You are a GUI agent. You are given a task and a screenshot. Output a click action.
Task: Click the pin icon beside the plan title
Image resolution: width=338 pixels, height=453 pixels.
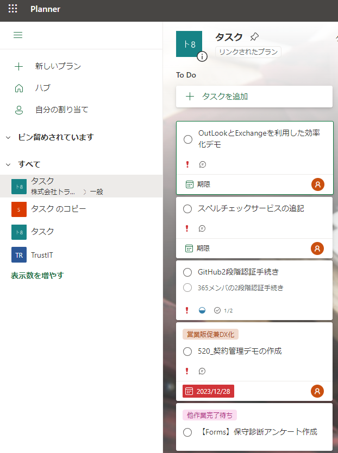[254, 37]
